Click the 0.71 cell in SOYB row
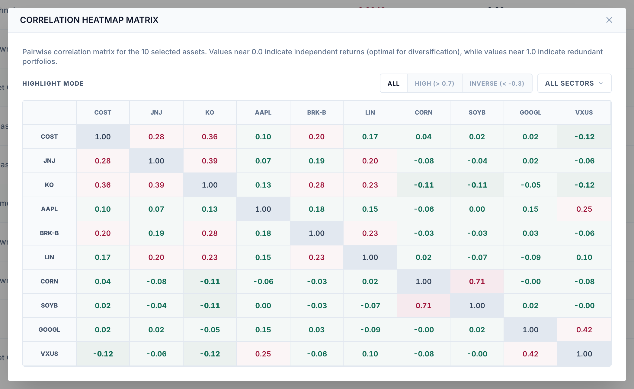The height and width of the screenshot is (389, 634). coord(423,305)
